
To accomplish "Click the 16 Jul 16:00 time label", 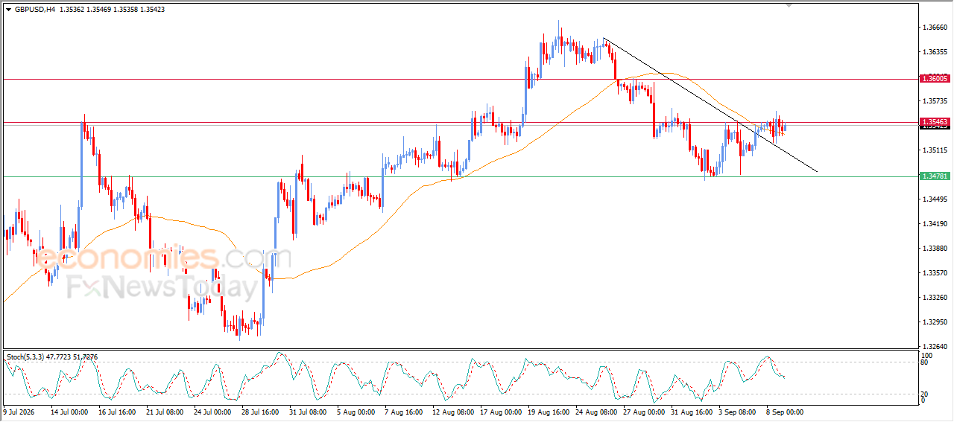I will (116, 411).
